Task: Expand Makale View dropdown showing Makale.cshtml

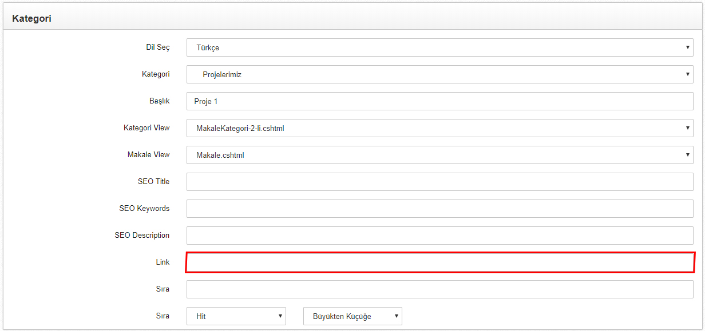Action: (440, 155)
